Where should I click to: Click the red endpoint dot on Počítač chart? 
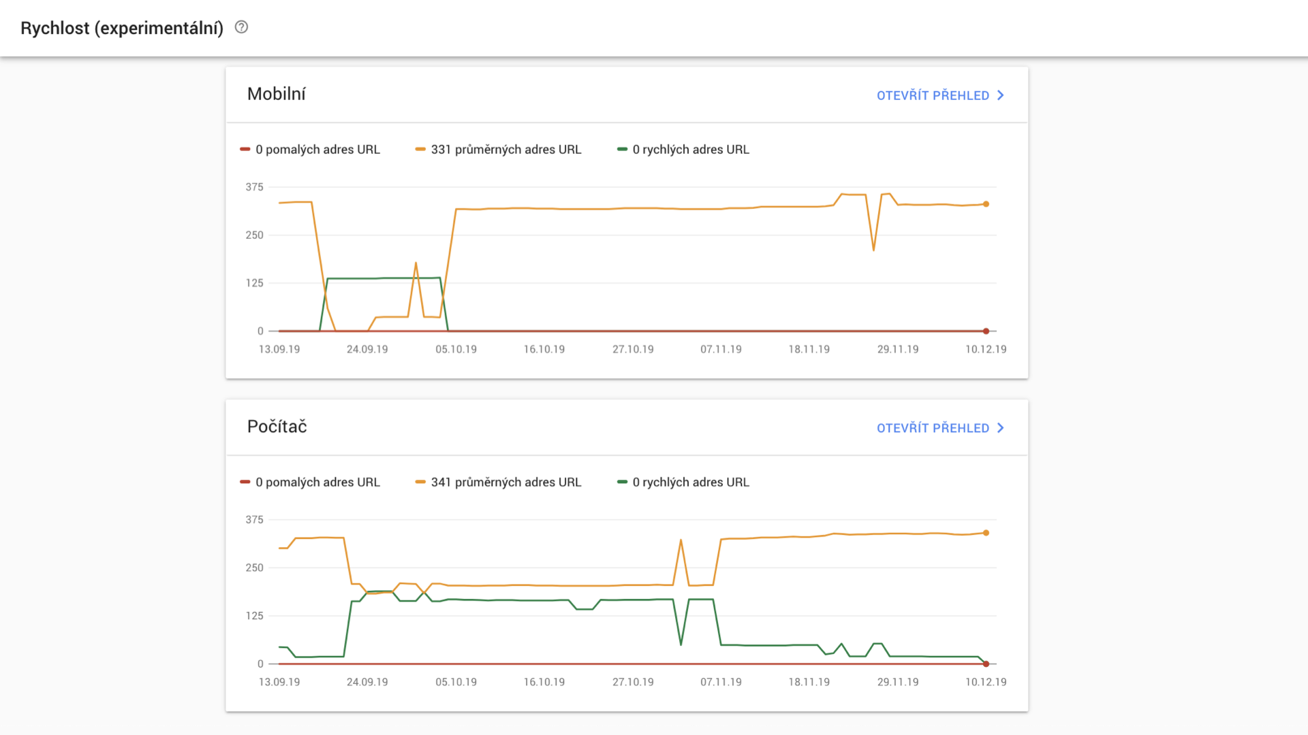[986, 664]
